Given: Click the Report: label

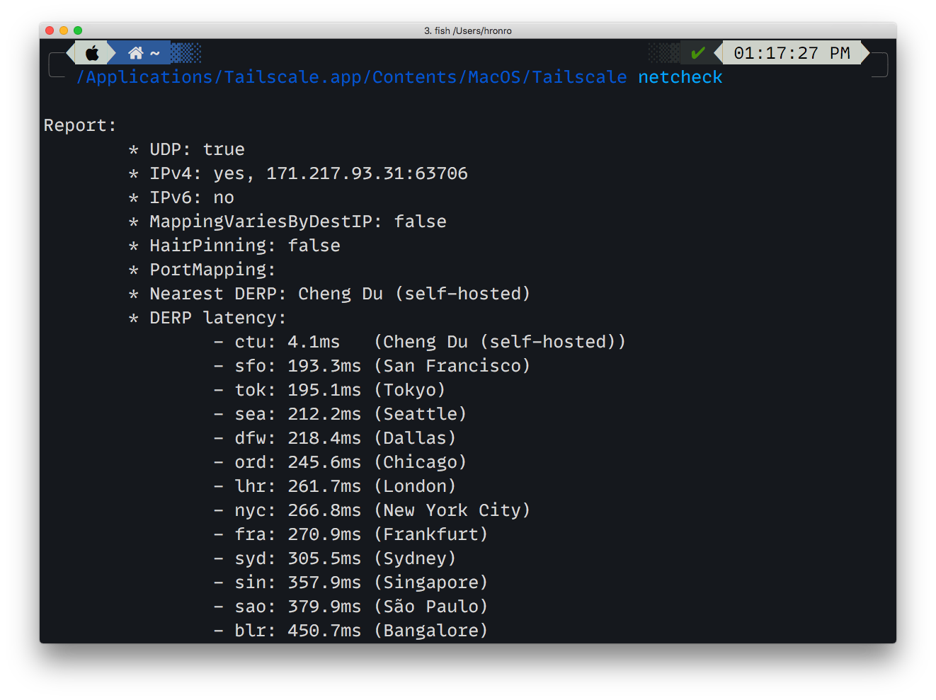Looking at the screenshot, I should point(79,125).
